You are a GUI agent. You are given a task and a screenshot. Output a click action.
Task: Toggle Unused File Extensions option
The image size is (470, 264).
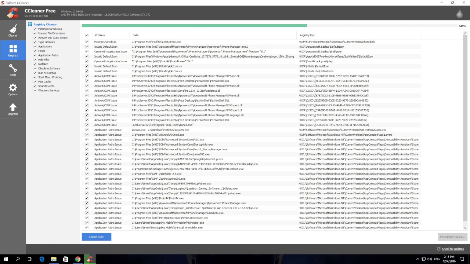pyautogui.click(x=35, y=33)
